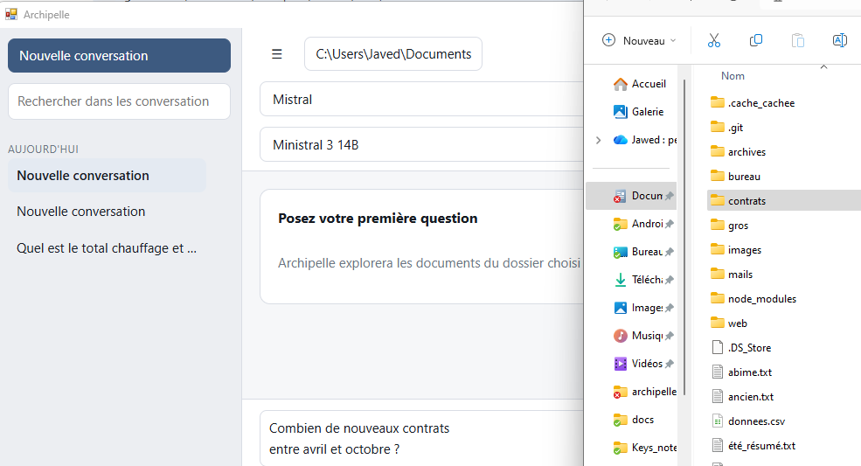Open pinned Téléchargements in navigation pane
Screen dimensions: 861x466
pyautogui.click(x=643, y=280)
